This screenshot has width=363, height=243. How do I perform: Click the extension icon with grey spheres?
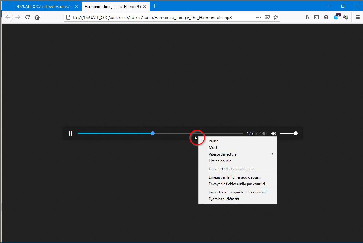(345, 17)
